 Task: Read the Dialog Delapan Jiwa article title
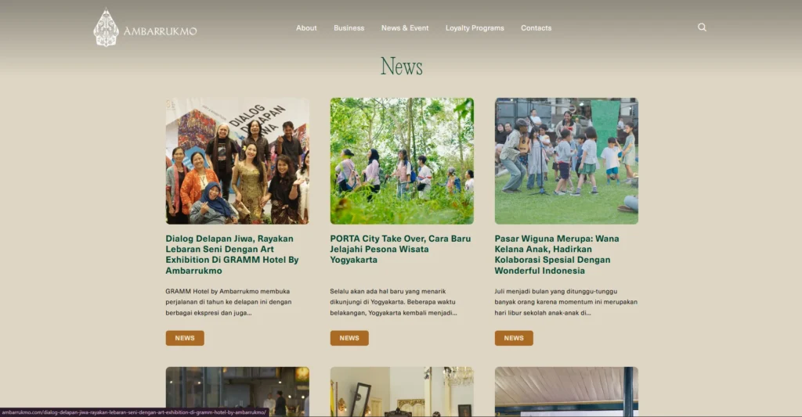[232, 254]
